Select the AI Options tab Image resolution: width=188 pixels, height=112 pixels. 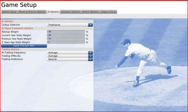(53, 12)
